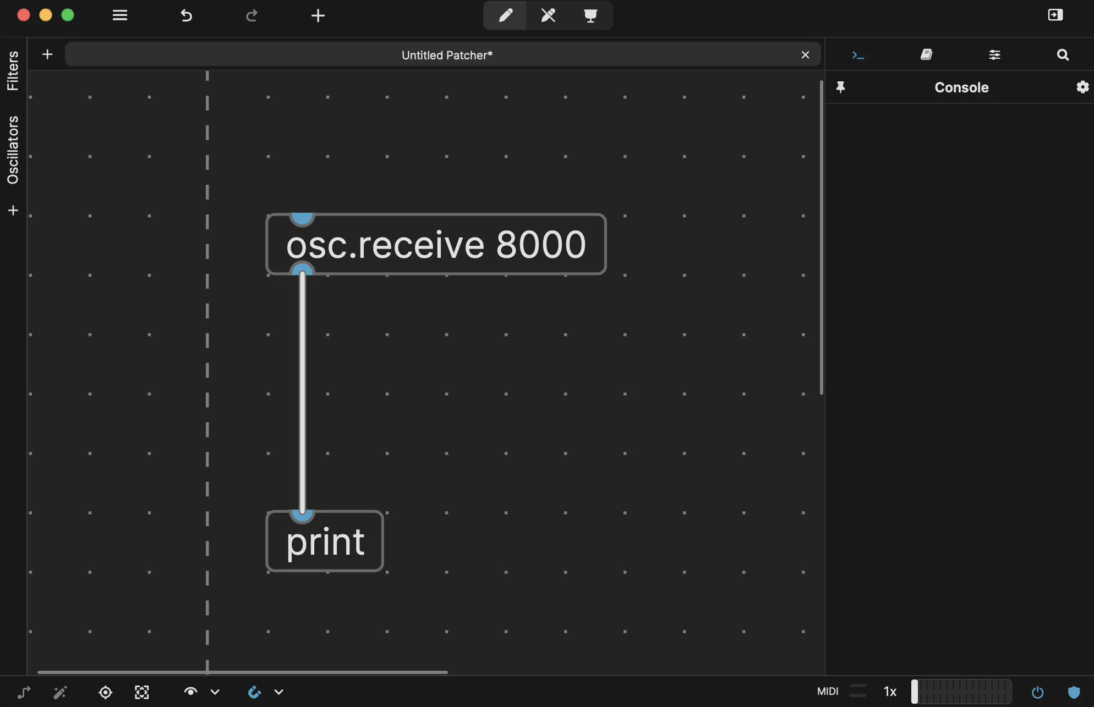Screen dimensions: 1094x707
Task: Select the osc.receive 8000 object
Action: click(436, 244)
